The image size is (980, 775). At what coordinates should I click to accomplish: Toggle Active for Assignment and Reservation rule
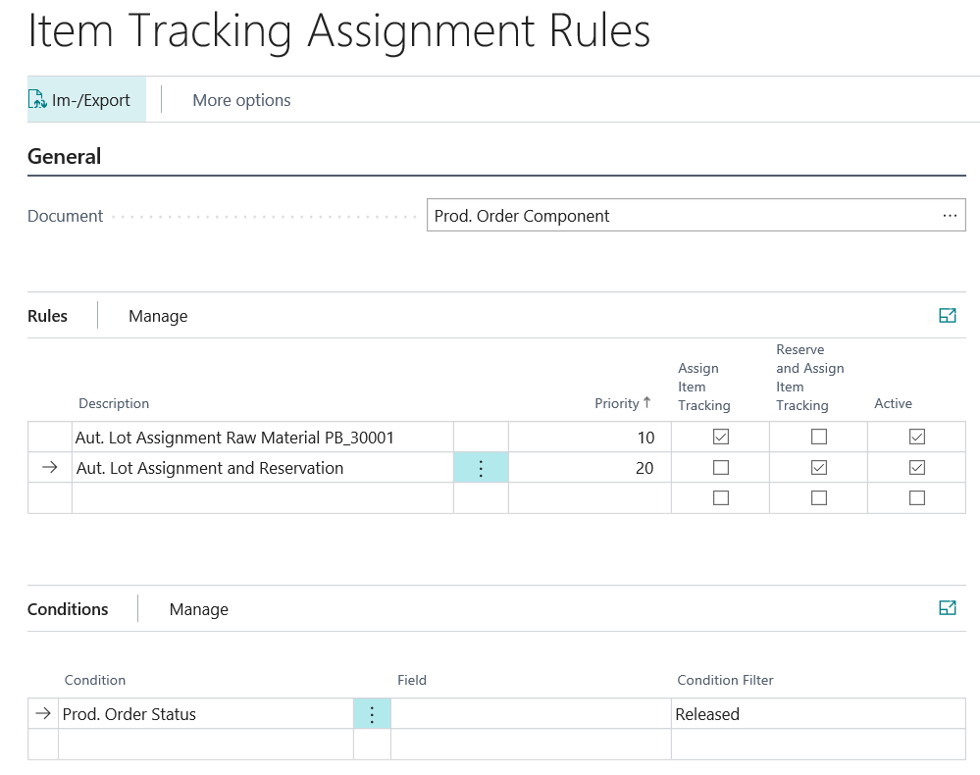917,468
